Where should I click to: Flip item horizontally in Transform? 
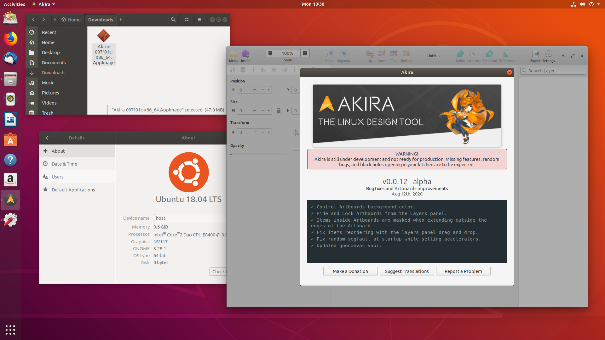click(x=296, y=133)
